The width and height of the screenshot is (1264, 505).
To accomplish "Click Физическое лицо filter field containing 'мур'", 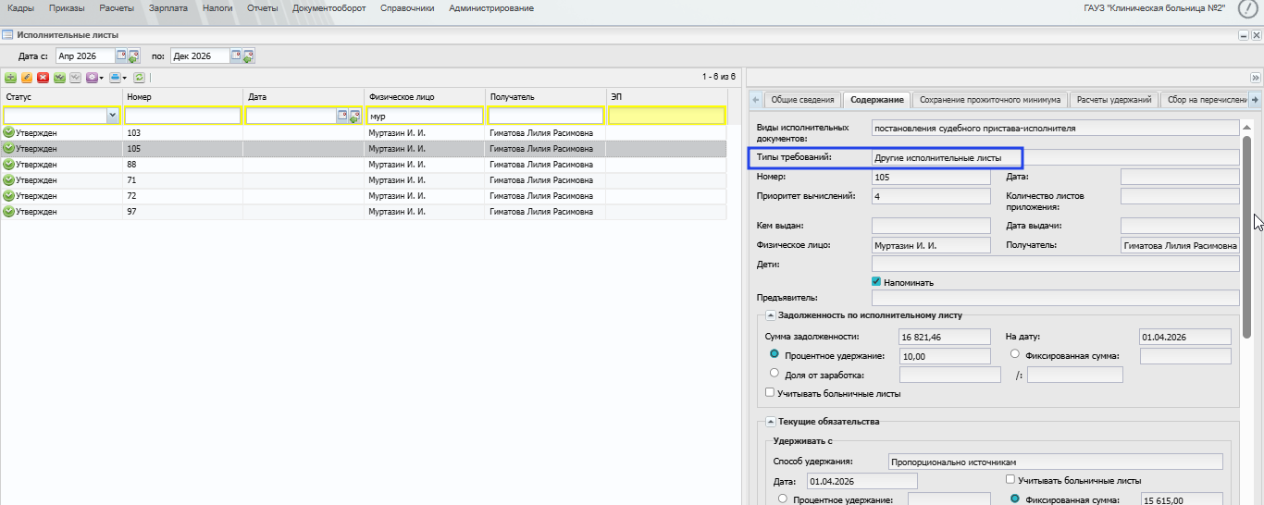I will coord(425,117).
